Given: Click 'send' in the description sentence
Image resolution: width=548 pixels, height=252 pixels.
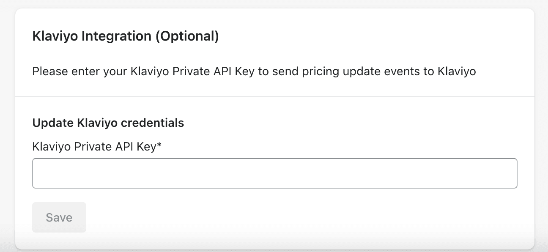Looking at the screenshot, I should pos(287,71).
